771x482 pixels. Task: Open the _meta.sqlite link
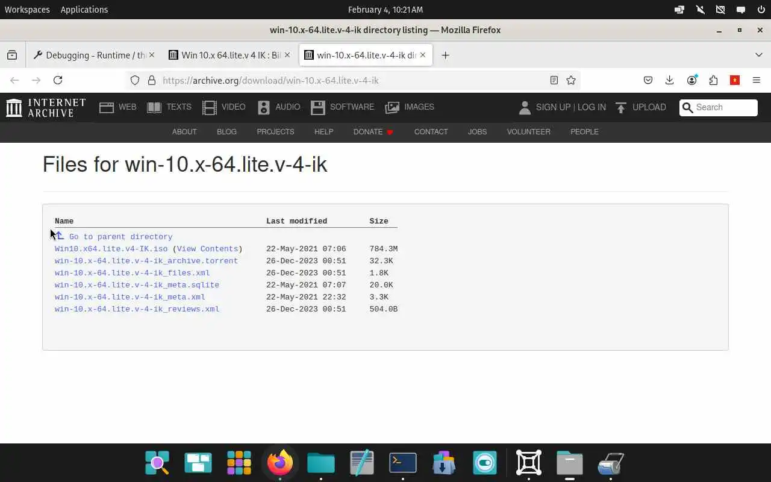coord(137,285)
